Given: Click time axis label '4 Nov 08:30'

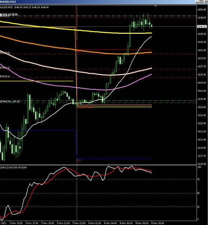Looking at the screenshot, I should pos(142,223).
